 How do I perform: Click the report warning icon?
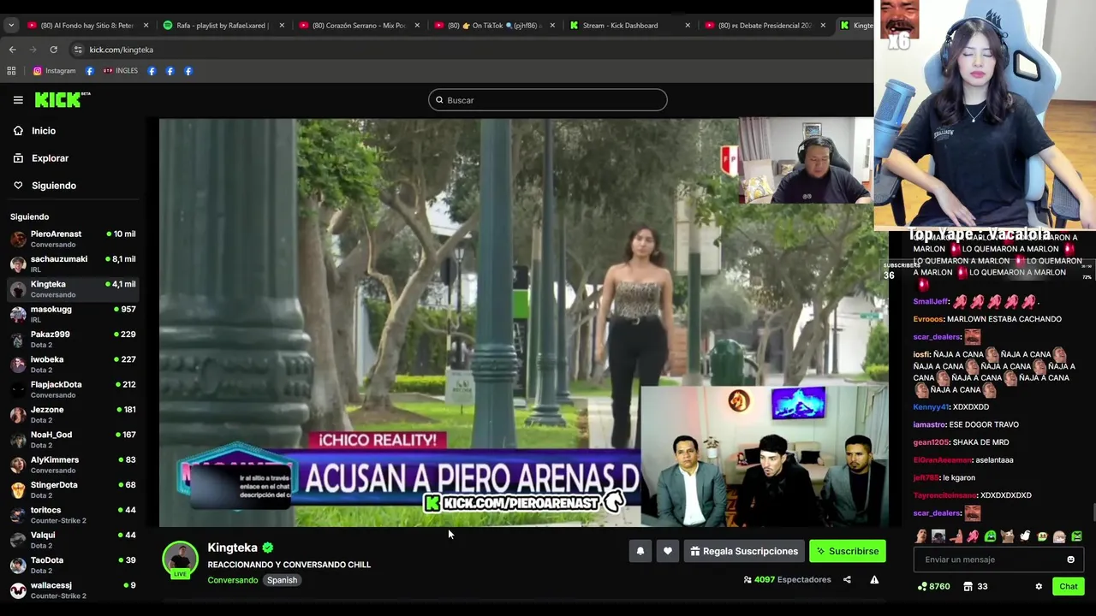click(874, 580)
